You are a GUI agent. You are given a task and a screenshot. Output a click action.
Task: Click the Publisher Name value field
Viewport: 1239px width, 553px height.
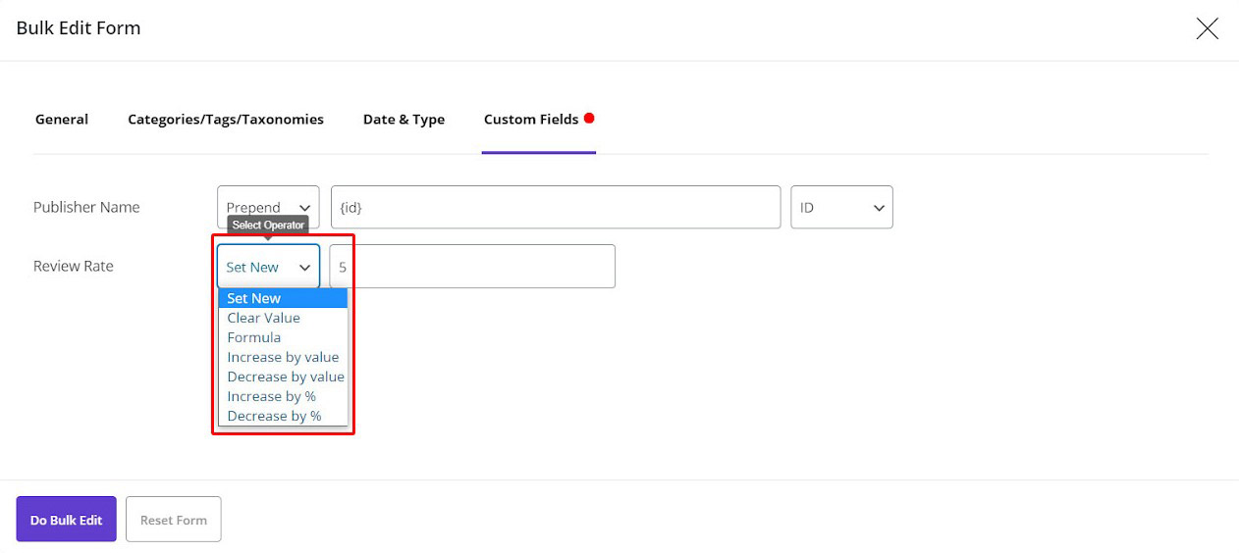tap(555, 207)
